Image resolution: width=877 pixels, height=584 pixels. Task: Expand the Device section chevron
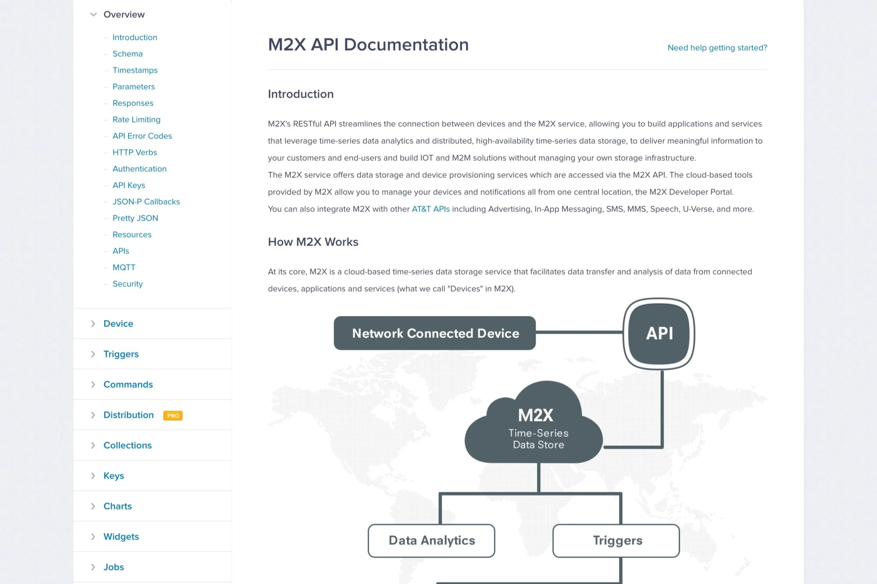pyautogui.click(x=93, y=324)
